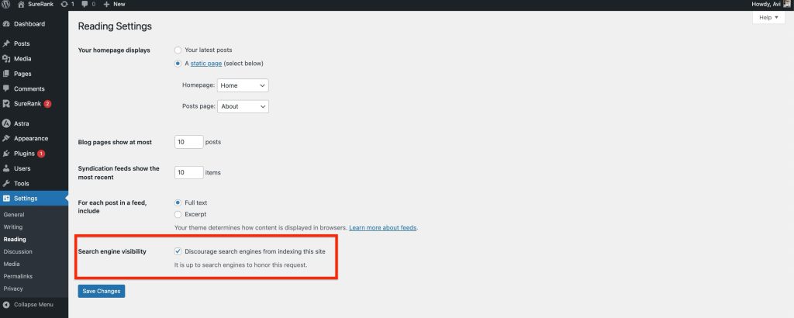Click the Media library icon
This screenshot has width=794, height=318.
6,58
